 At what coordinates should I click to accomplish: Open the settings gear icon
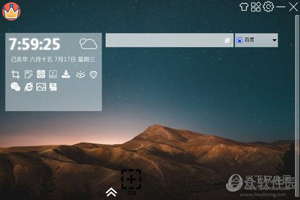point(268,7)
